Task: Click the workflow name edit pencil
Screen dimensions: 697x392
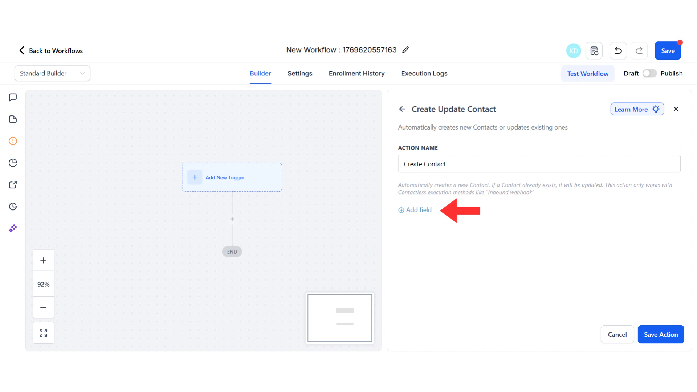Action: click(405, 50)
